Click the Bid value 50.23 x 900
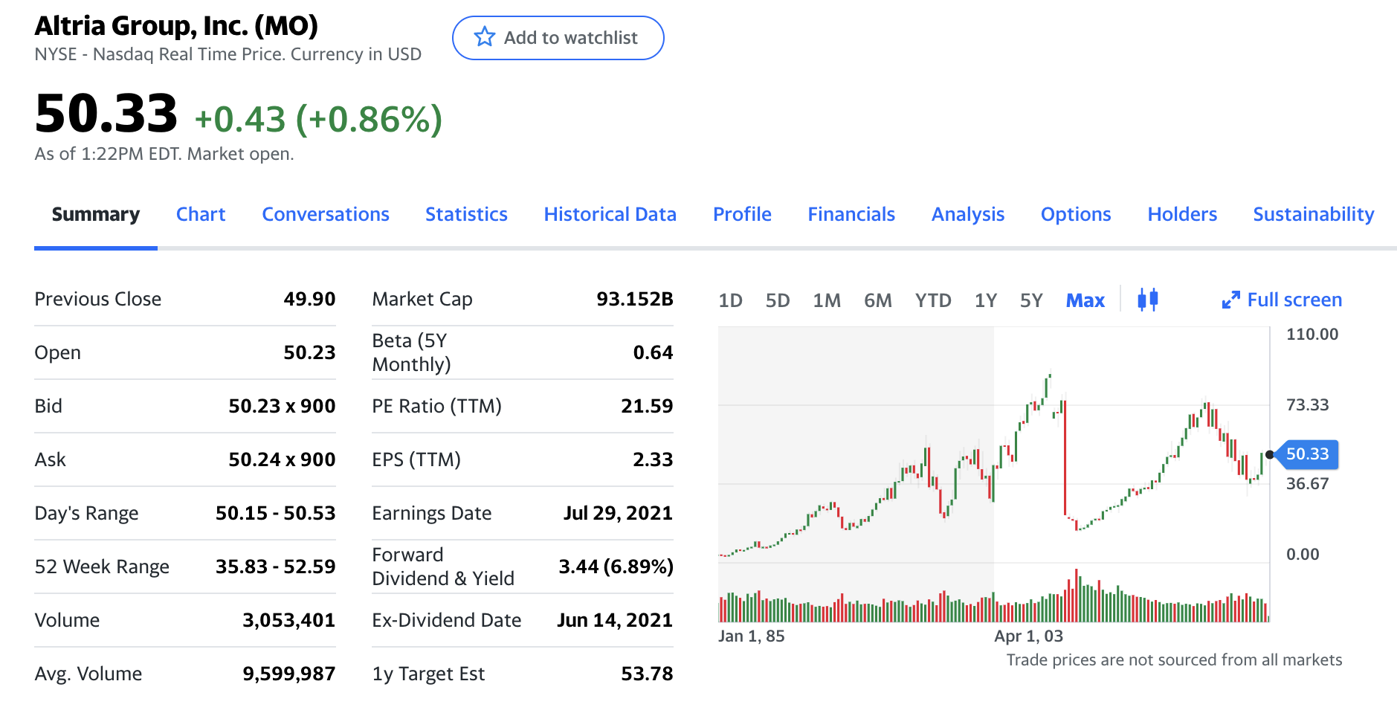1397x713 pixels. point(282,406)
